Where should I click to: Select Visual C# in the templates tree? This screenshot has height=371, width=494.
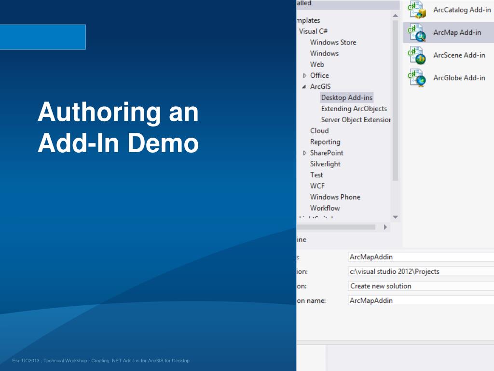[313, 31]
